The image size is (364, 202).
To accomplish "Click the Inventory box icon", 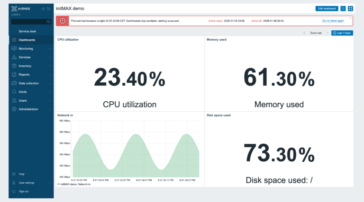I will [14, 66].
